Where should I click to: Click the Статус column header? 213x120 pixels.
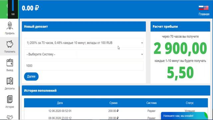[190, 103]
